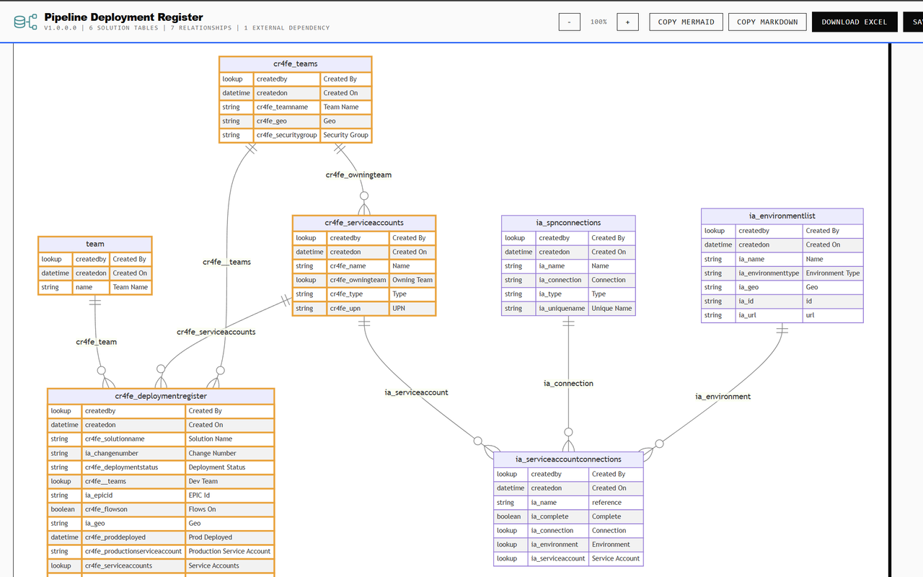This screenshot has height=577, width=923.
Task: Click EPIC Id cell
Action: coord(229,495)
